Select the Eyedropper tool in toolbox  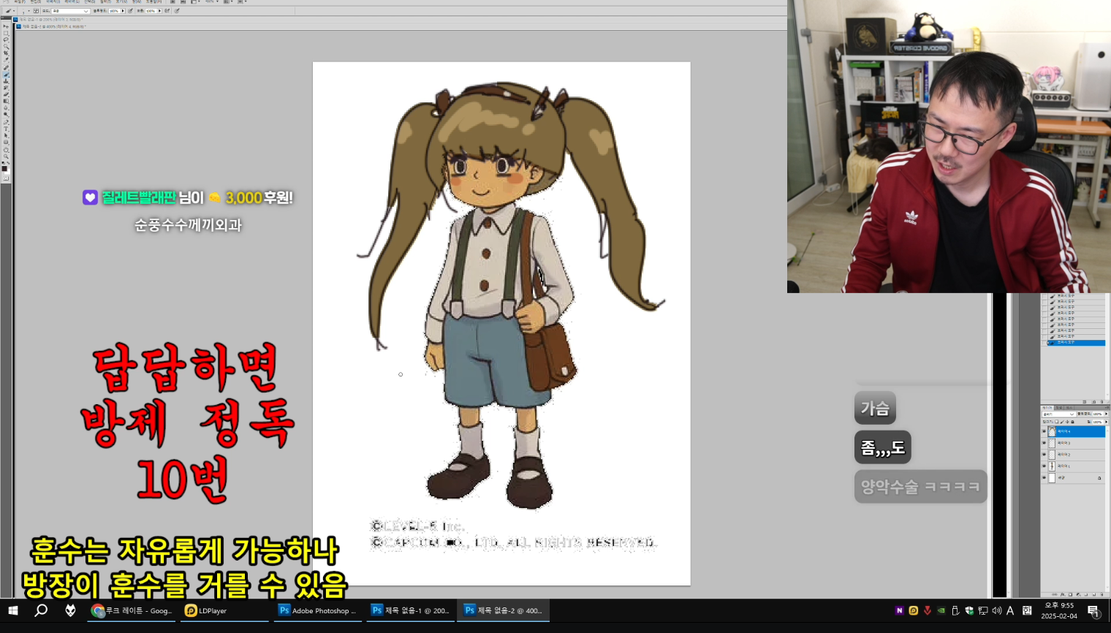point(6,60)
